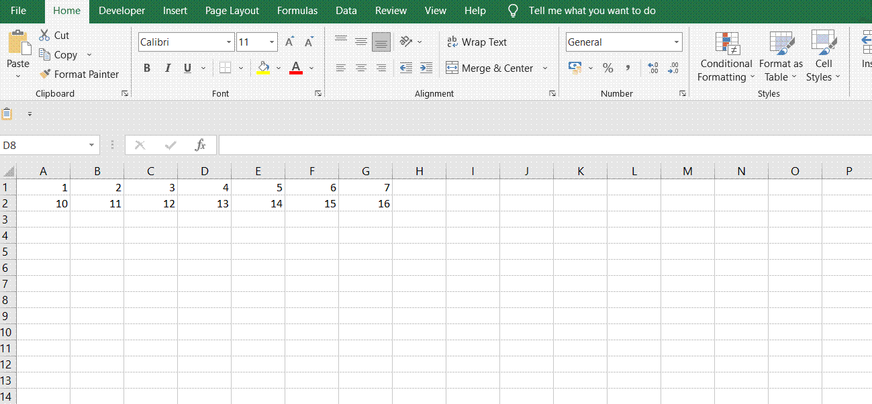Switch to the Formulas ribbon tab
This screenshot has width=872, height=404.
[297, 10]
